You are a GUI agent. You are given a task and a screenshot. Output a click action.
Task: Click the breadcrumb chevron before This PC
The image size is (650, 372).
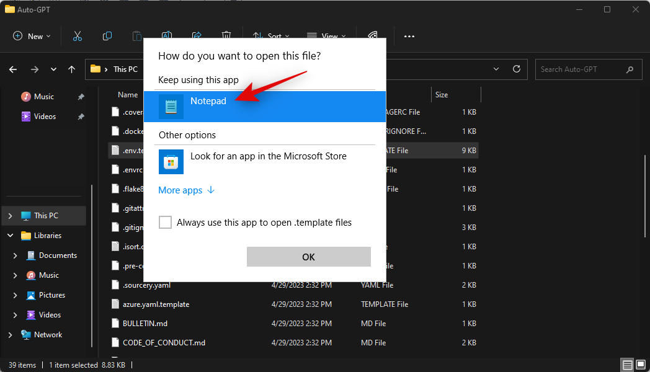click(x=106, y=69)
